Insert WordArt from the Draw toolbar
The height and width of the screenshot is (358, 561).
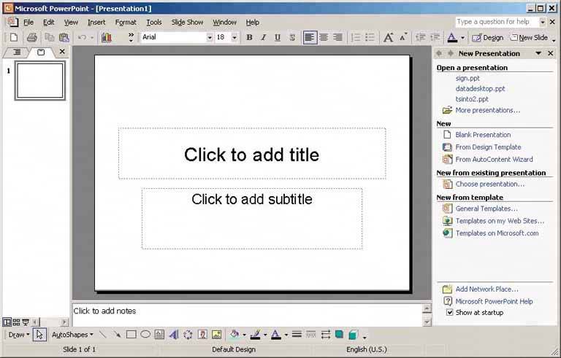(x=174, y=335)
